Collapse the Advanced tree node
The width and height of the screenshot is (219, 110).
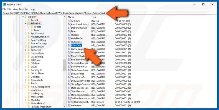(26, 24)
